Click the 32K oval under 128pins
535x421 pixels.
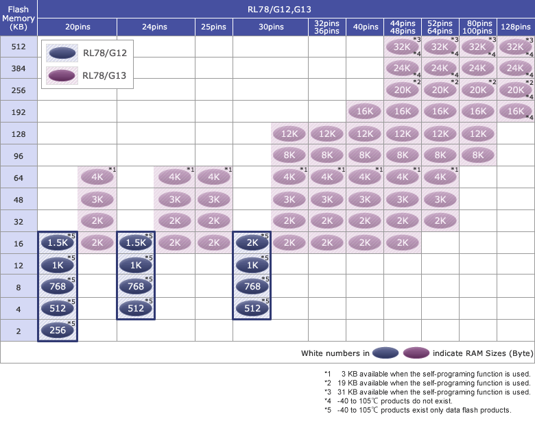click(515, 47)
